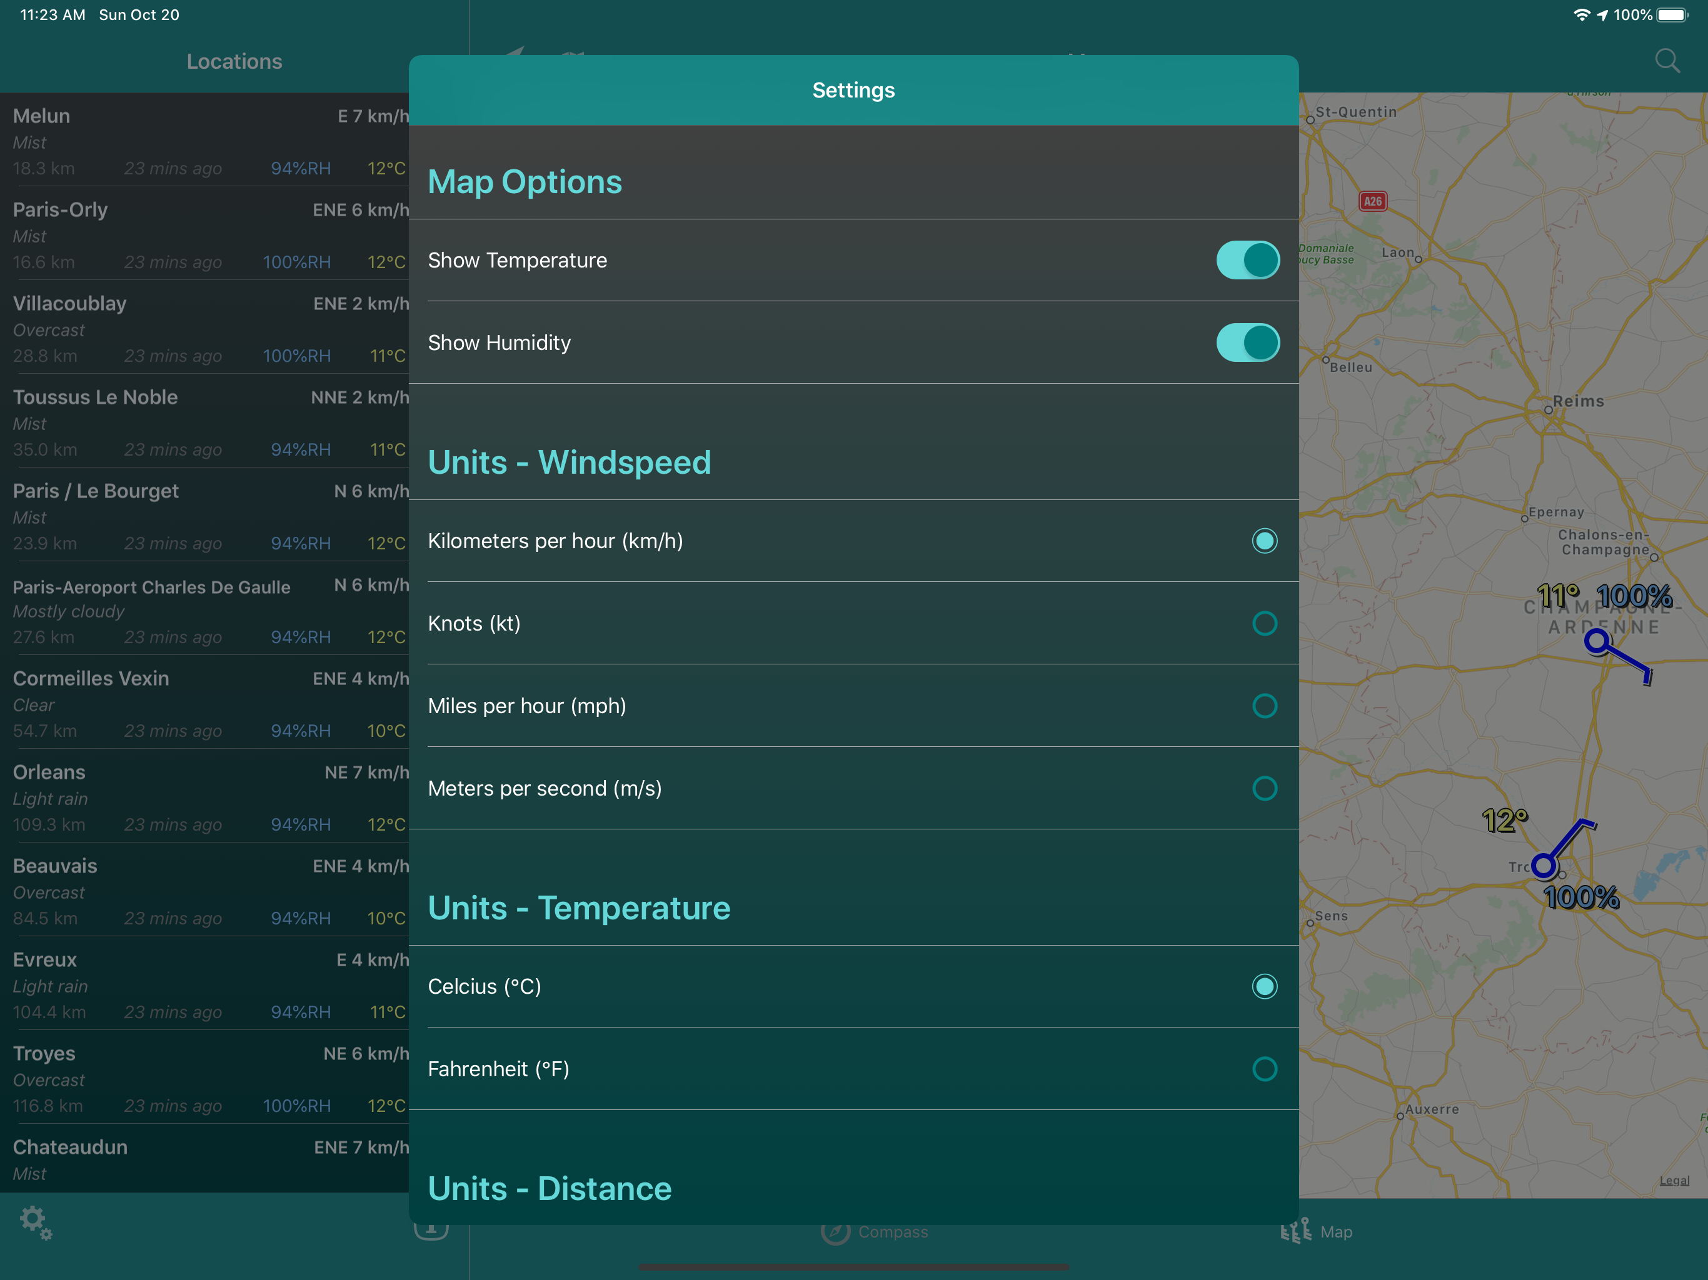This screenshot has height=1280, width=1708.
Task: Choose Miles per hour (mph) option
Action: click(1264, 706)
